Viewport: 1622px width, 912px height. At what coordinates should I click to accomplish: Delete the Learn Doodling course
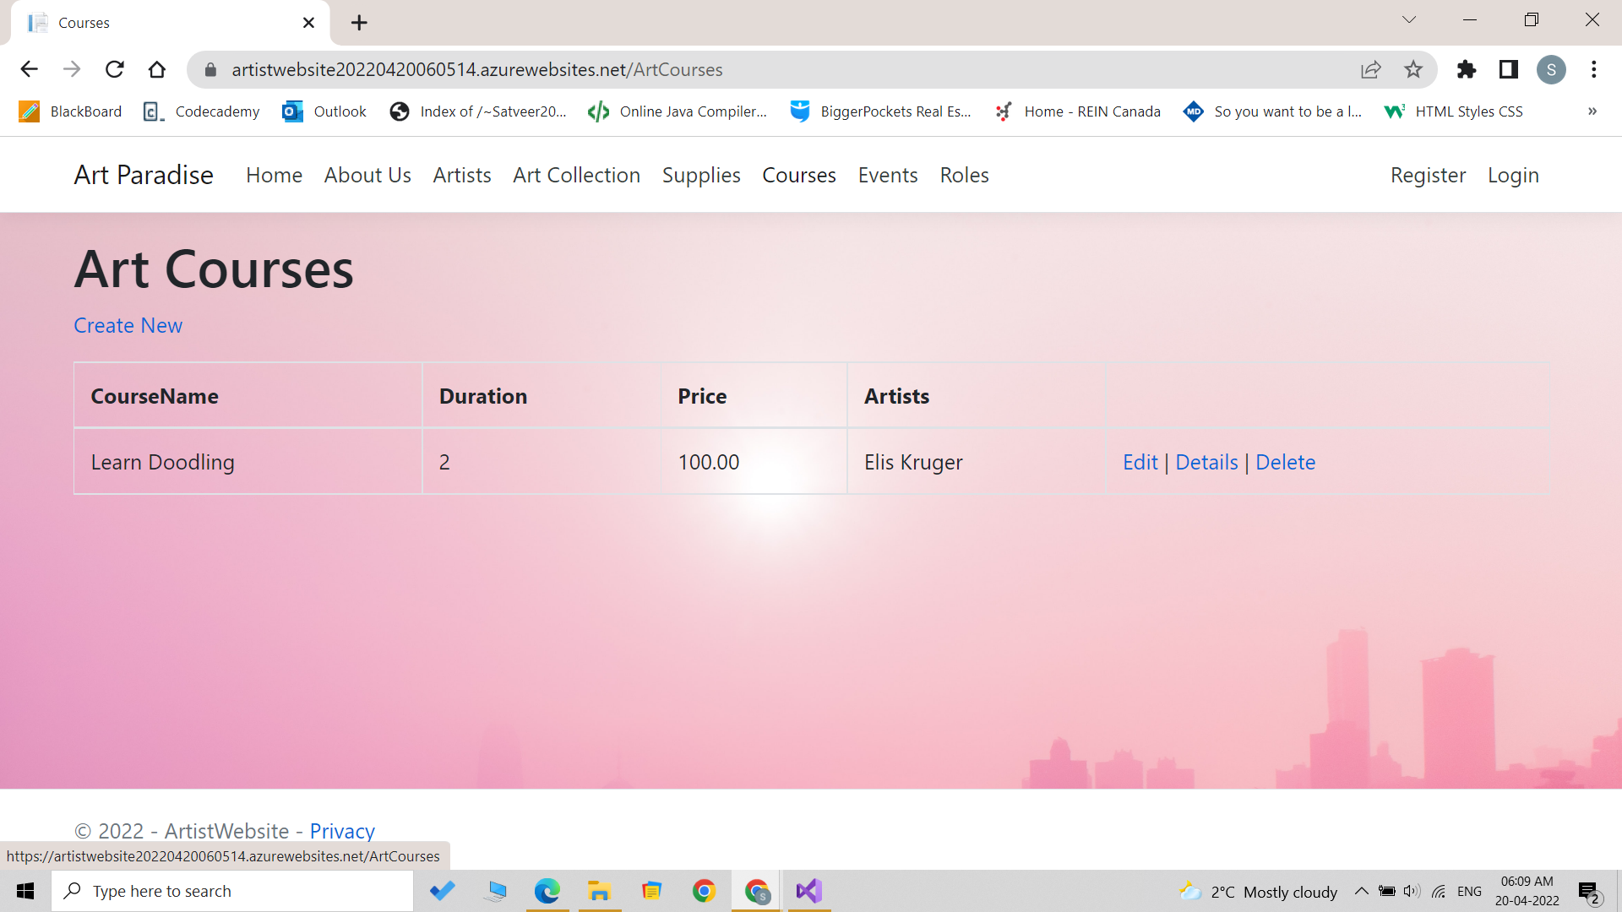pos(1285,462)
